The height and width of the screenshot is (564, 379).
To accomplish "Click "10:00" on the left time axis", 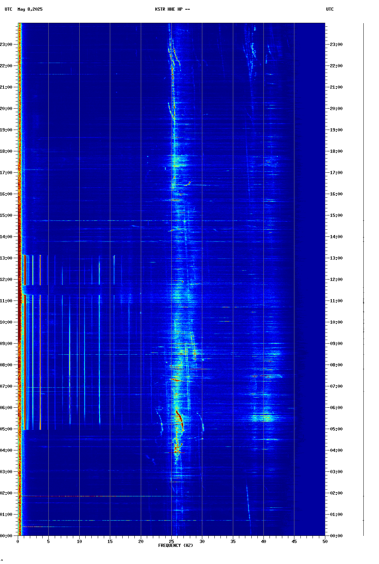I will [6, 322].
